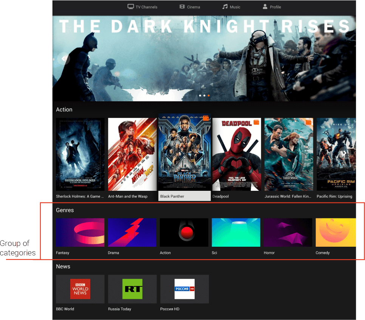Go to previous banner slide with left arrow
Image resolution: width=365 pixels, height=320 pixels.
click(64, 59)
